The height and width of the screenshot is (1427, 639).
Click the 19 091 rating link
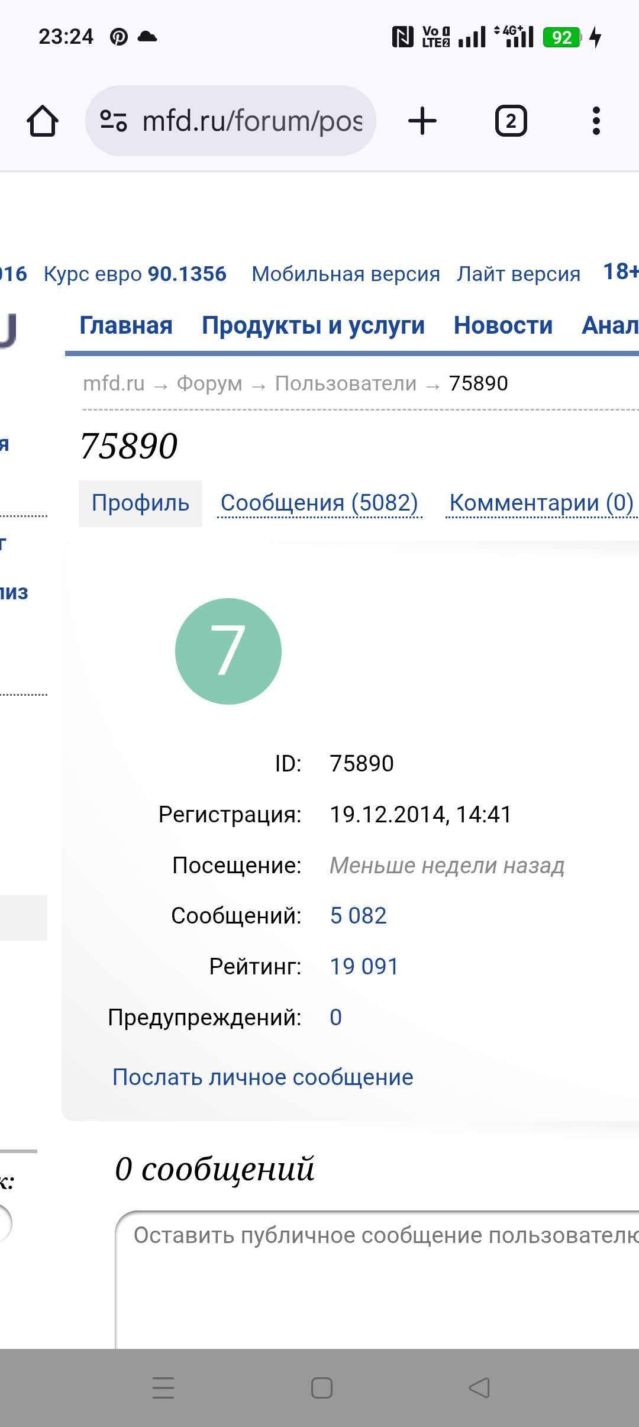pos(364,967)
